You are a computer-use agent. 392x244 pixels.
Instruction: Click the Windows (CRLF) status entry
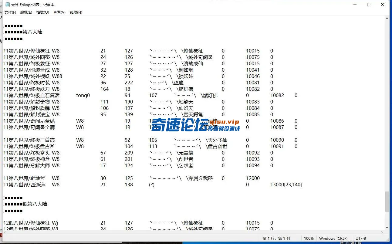pos(333,239)
